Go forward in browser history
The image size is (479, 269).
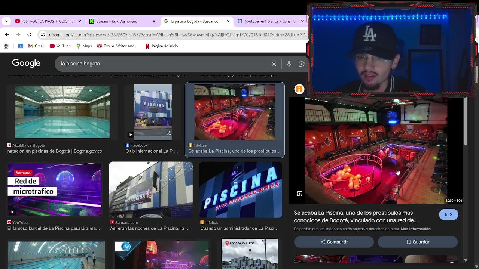(18, 34)
